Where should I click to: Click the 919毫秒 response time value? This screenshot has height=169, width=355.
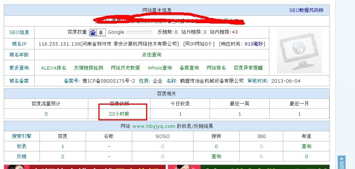[254, 44]
